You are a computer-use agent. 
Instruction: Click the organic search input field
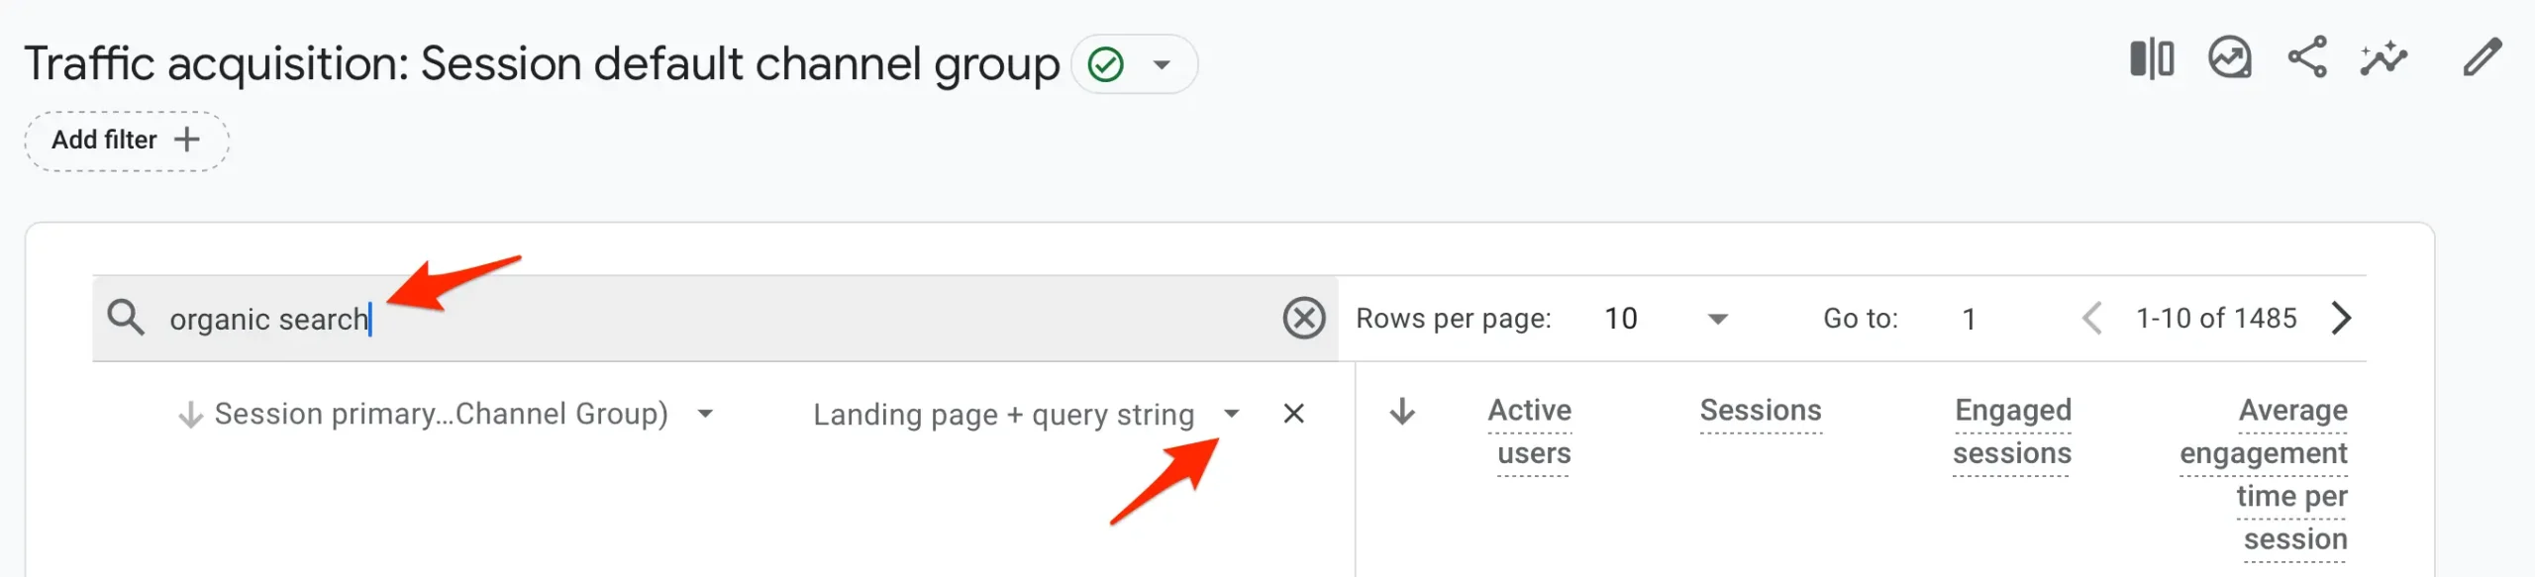point(693,319)
